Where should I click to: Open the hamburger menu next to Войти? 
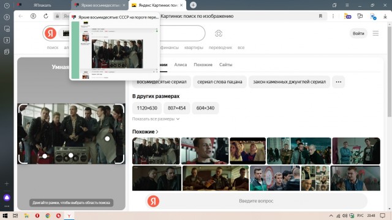(x=375, y=33)
